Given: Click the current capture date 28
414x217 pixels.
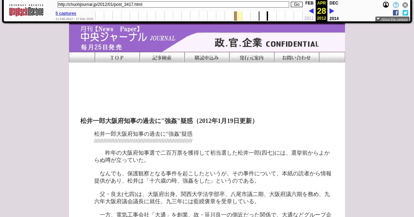Looking at the screenshot, I should [x=322, y=11].
